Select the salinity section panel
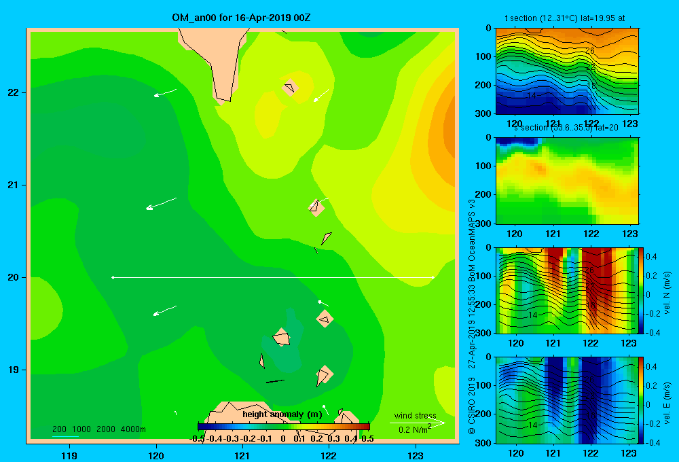The height and width of the screenshot is (462, 679). click(x=567, y=181)
